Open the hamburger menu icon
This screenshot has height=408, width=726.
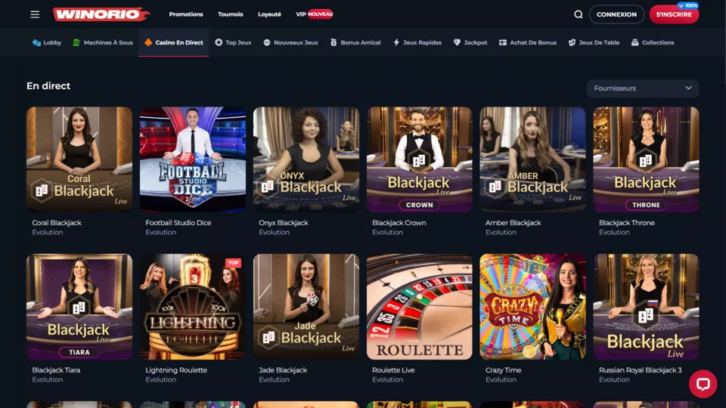pyautogui.click(x=35, y=14)
